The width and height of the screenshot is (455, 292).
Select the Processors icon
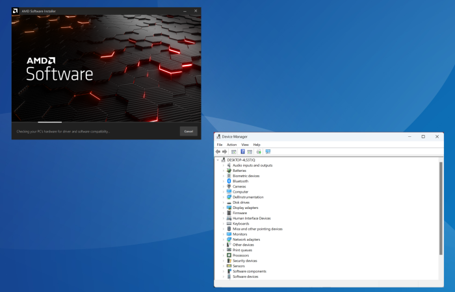point(229,255)
